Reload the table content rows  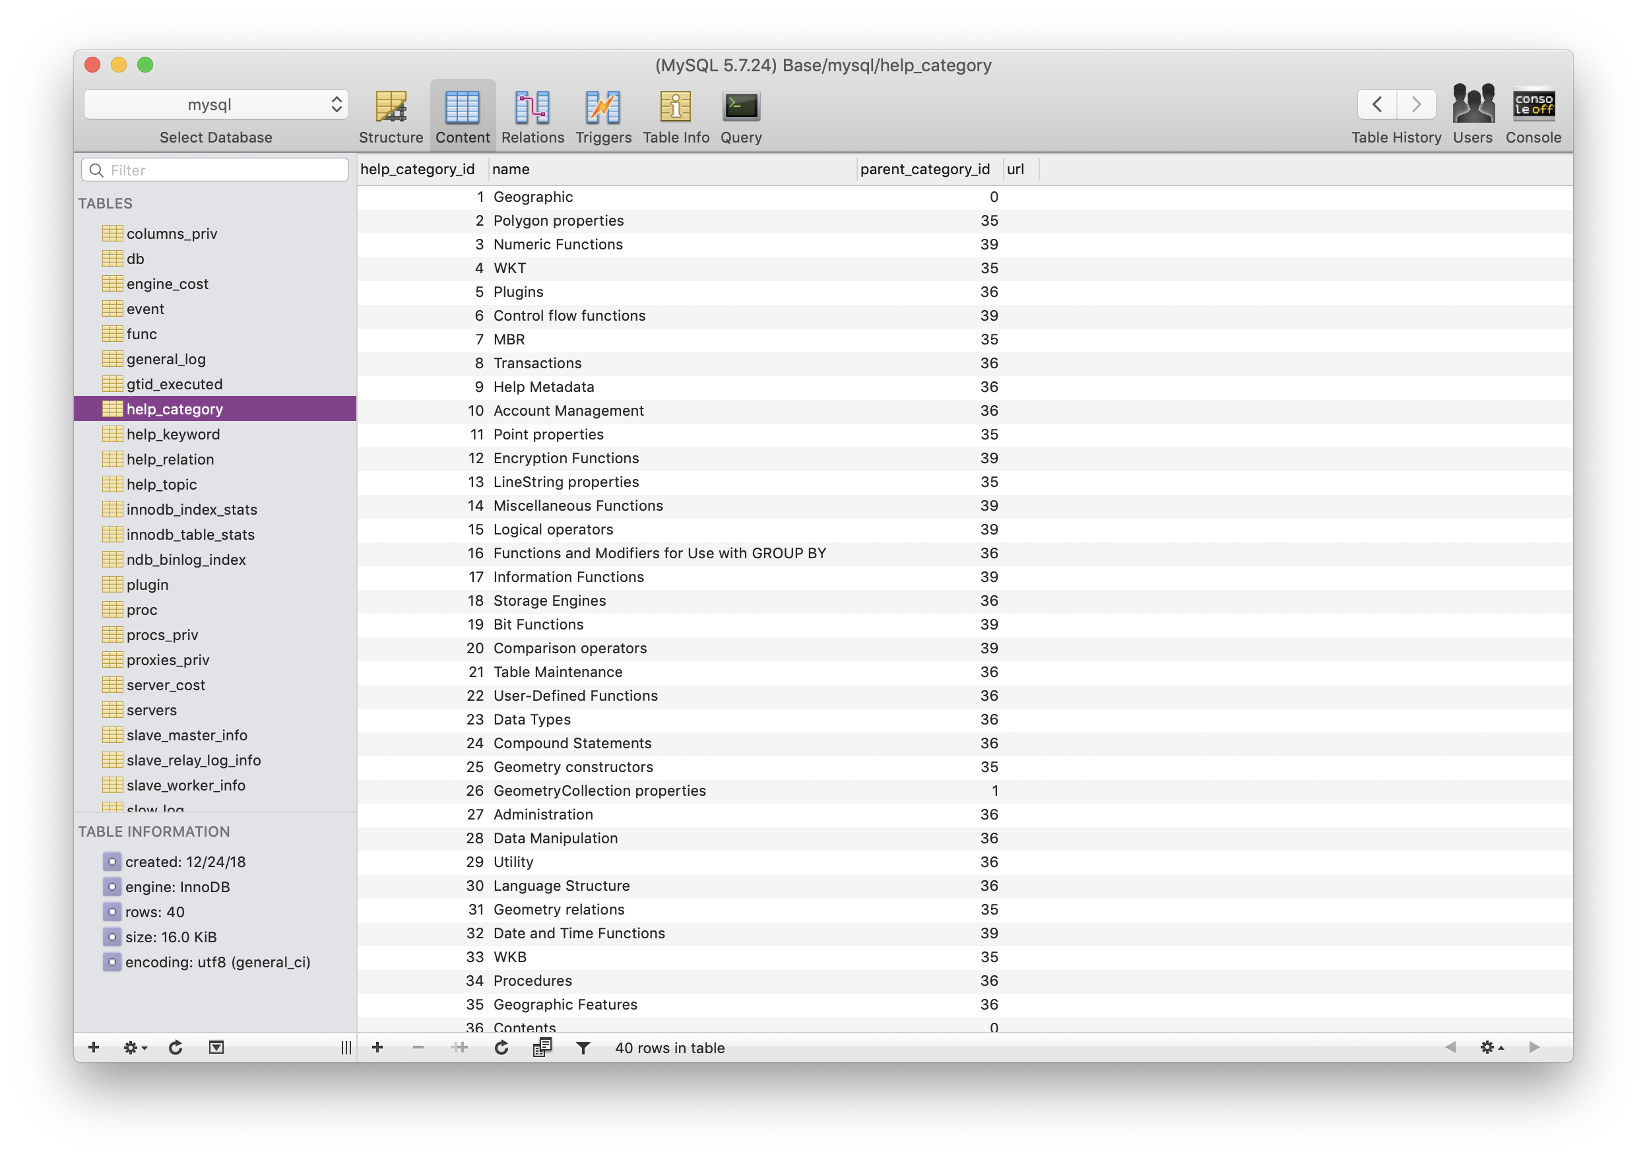501,1047
